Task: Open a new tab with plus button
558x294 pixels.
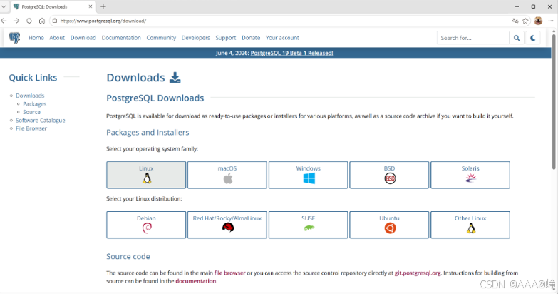Action: (x=103, y=6)
